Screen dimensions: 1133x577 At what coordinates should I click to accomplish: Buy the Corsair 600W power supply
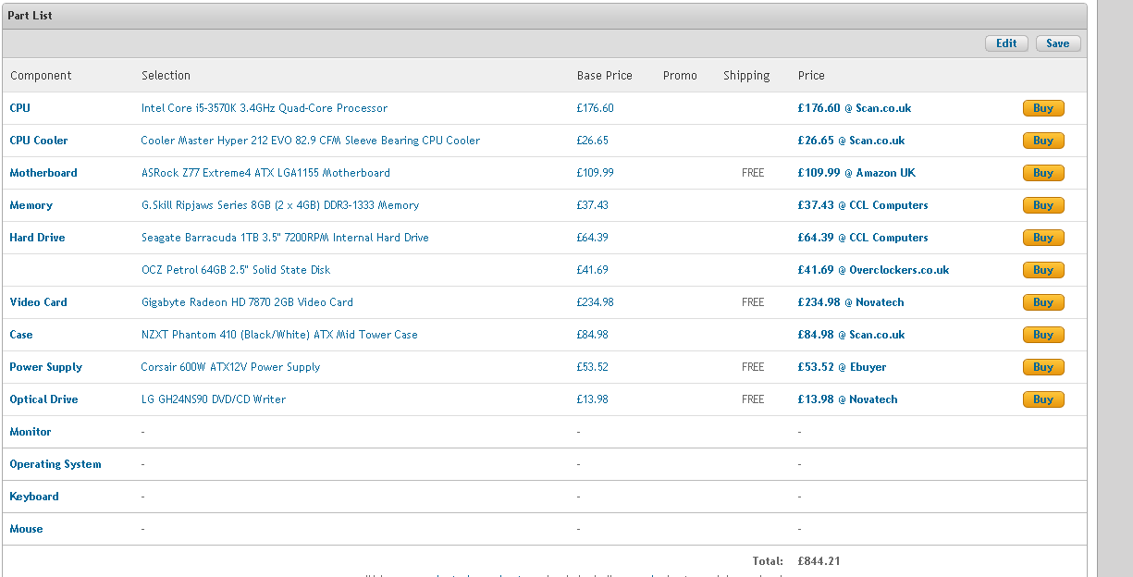pos(1043,367)
